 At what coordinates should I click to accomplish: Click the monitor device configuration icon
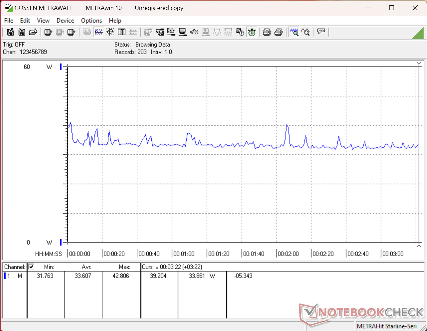click(183, 32)
